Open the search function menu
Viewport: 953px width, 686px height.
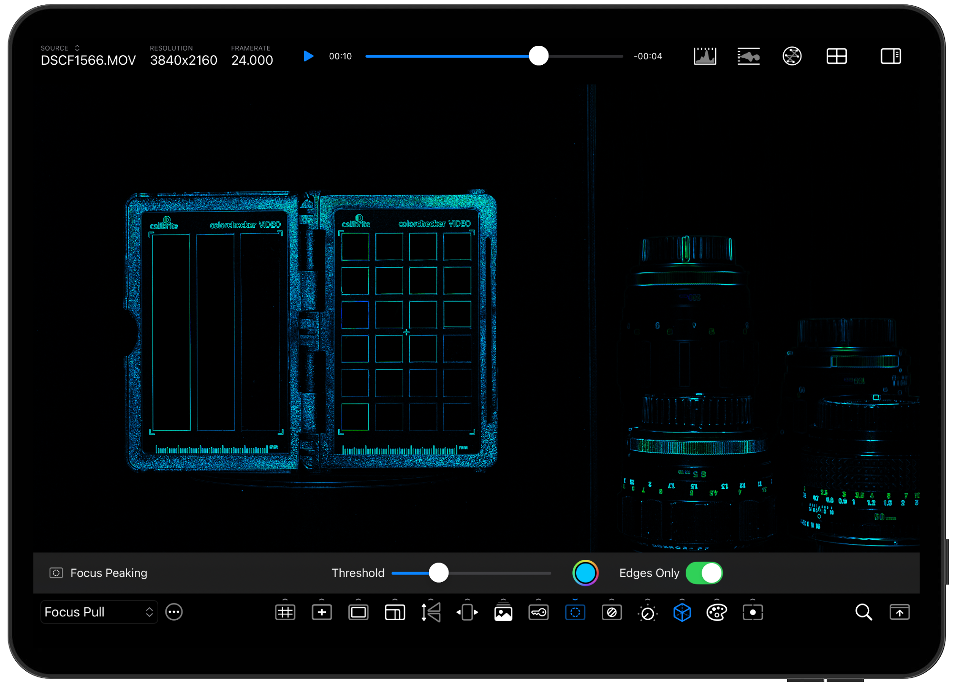pyautogui.click(x=863, y=613)
